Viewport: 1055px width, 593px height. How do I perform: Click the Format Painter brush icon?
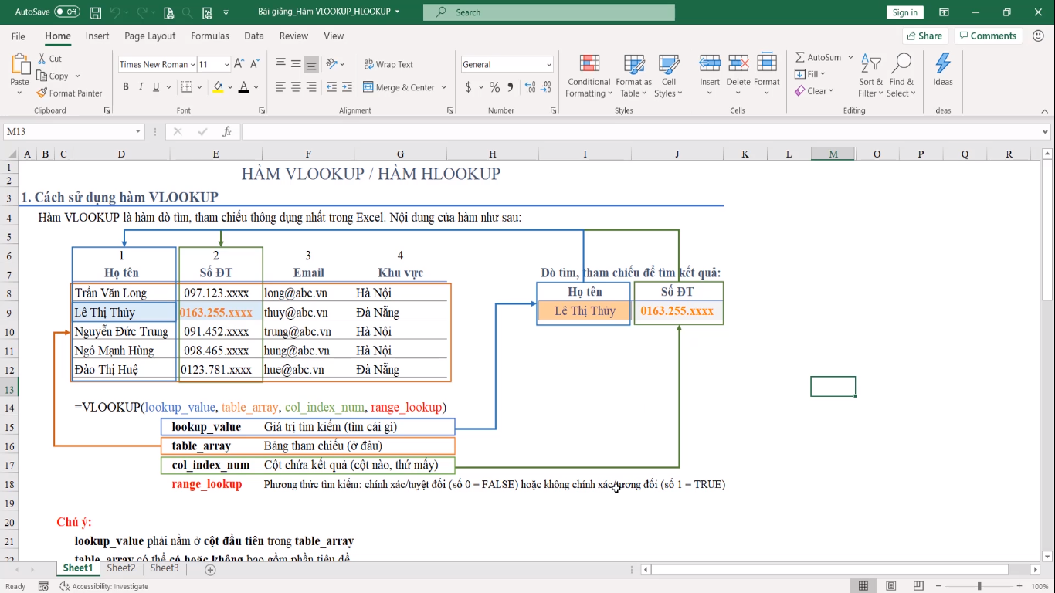tap(42, 93)
